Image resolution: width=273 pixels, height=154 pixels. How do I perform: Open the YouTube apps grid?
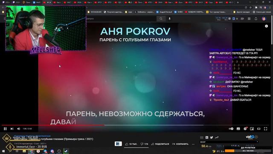[249, 19]
